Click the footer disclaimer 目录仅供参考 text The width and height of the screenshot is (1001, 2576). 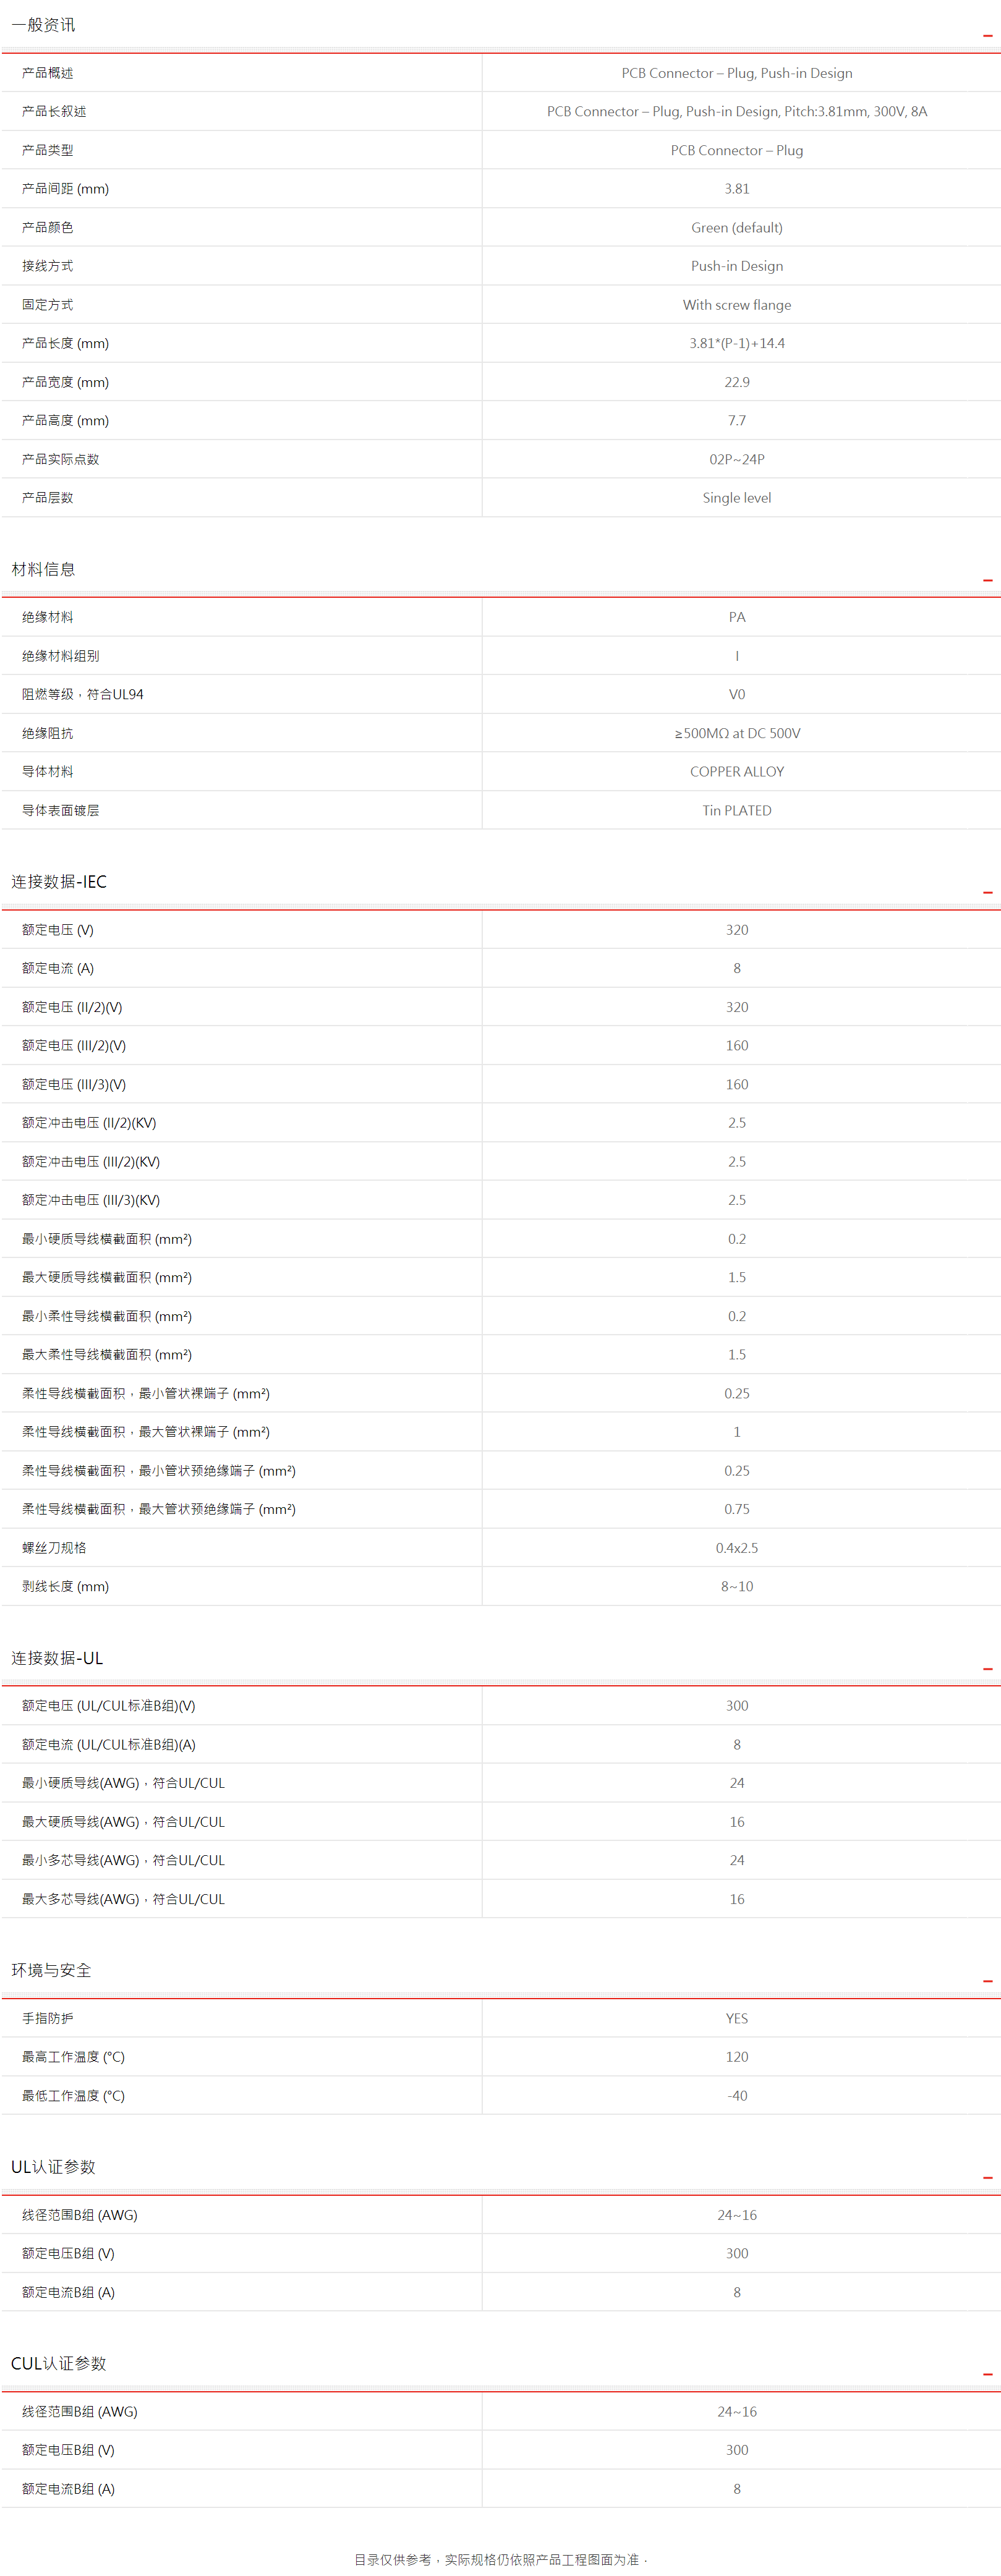(x=500, y=2559)
